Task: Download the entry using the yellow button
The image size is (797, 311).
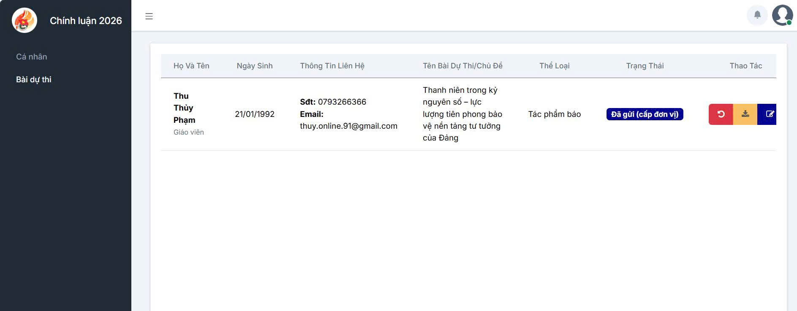Action: tap(745, 114)
